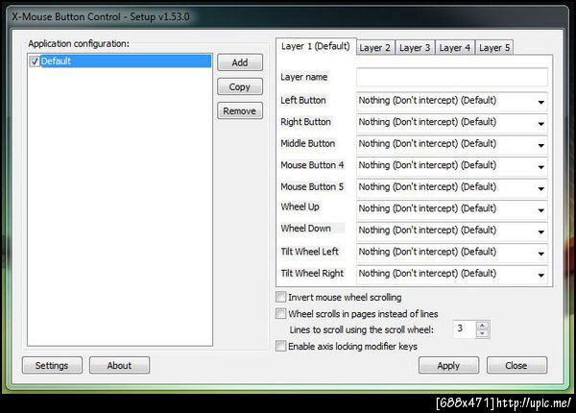
Task: Click the Close button
Action: (x=516, y=365)
